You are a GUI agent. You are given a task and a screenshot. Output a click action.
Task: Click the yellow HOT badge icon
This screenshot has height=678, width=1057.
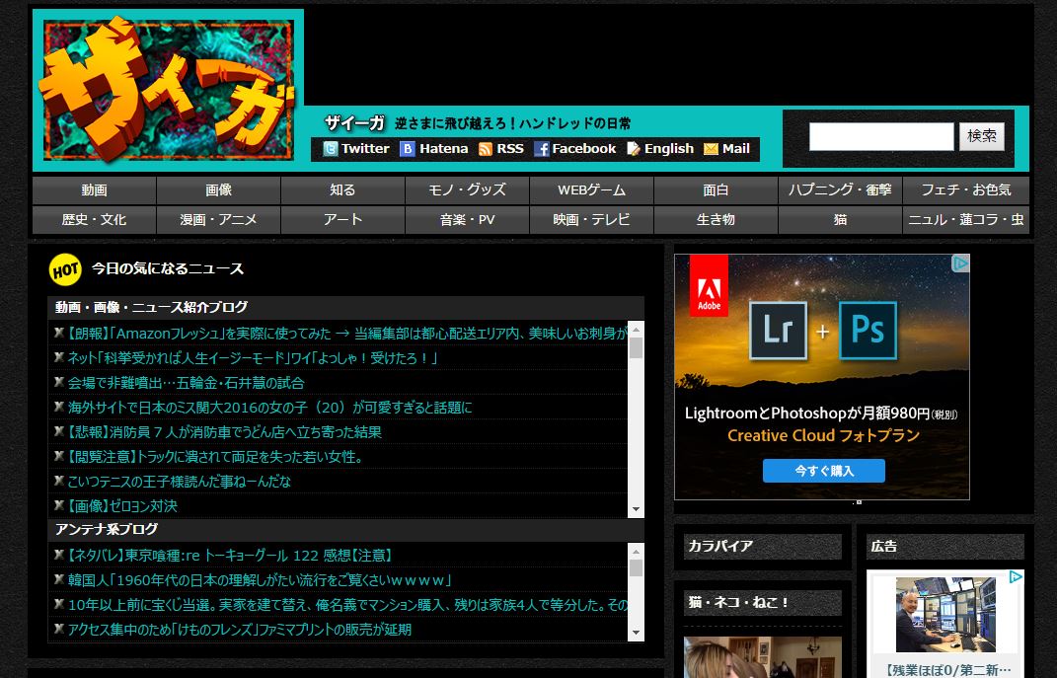point(65,268)
